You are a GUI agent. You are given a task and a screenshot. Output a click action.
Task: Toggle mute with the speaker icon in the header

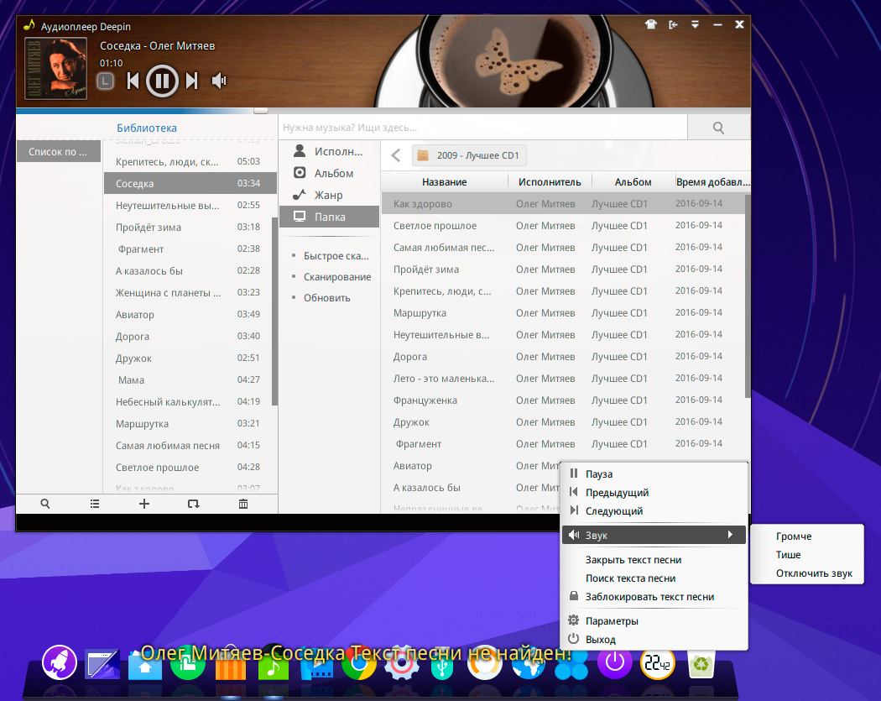click(219, 81)
